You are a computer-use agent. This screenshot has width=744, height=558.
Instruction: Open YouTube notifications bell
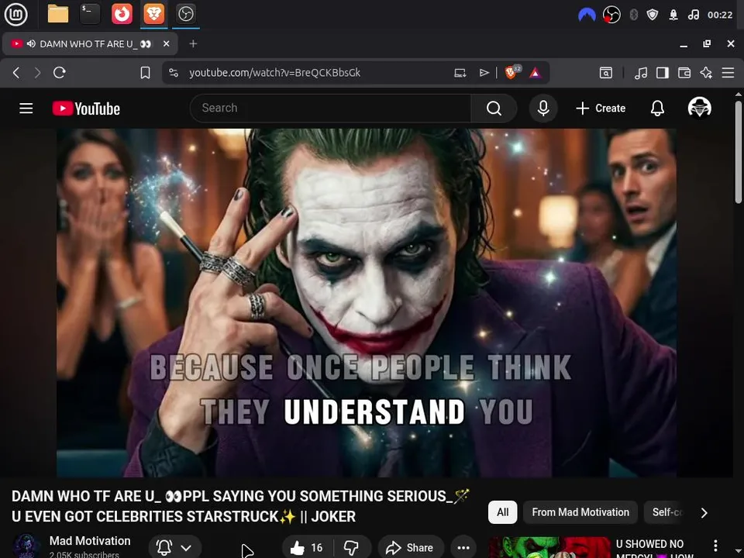(x=657, y=108)
